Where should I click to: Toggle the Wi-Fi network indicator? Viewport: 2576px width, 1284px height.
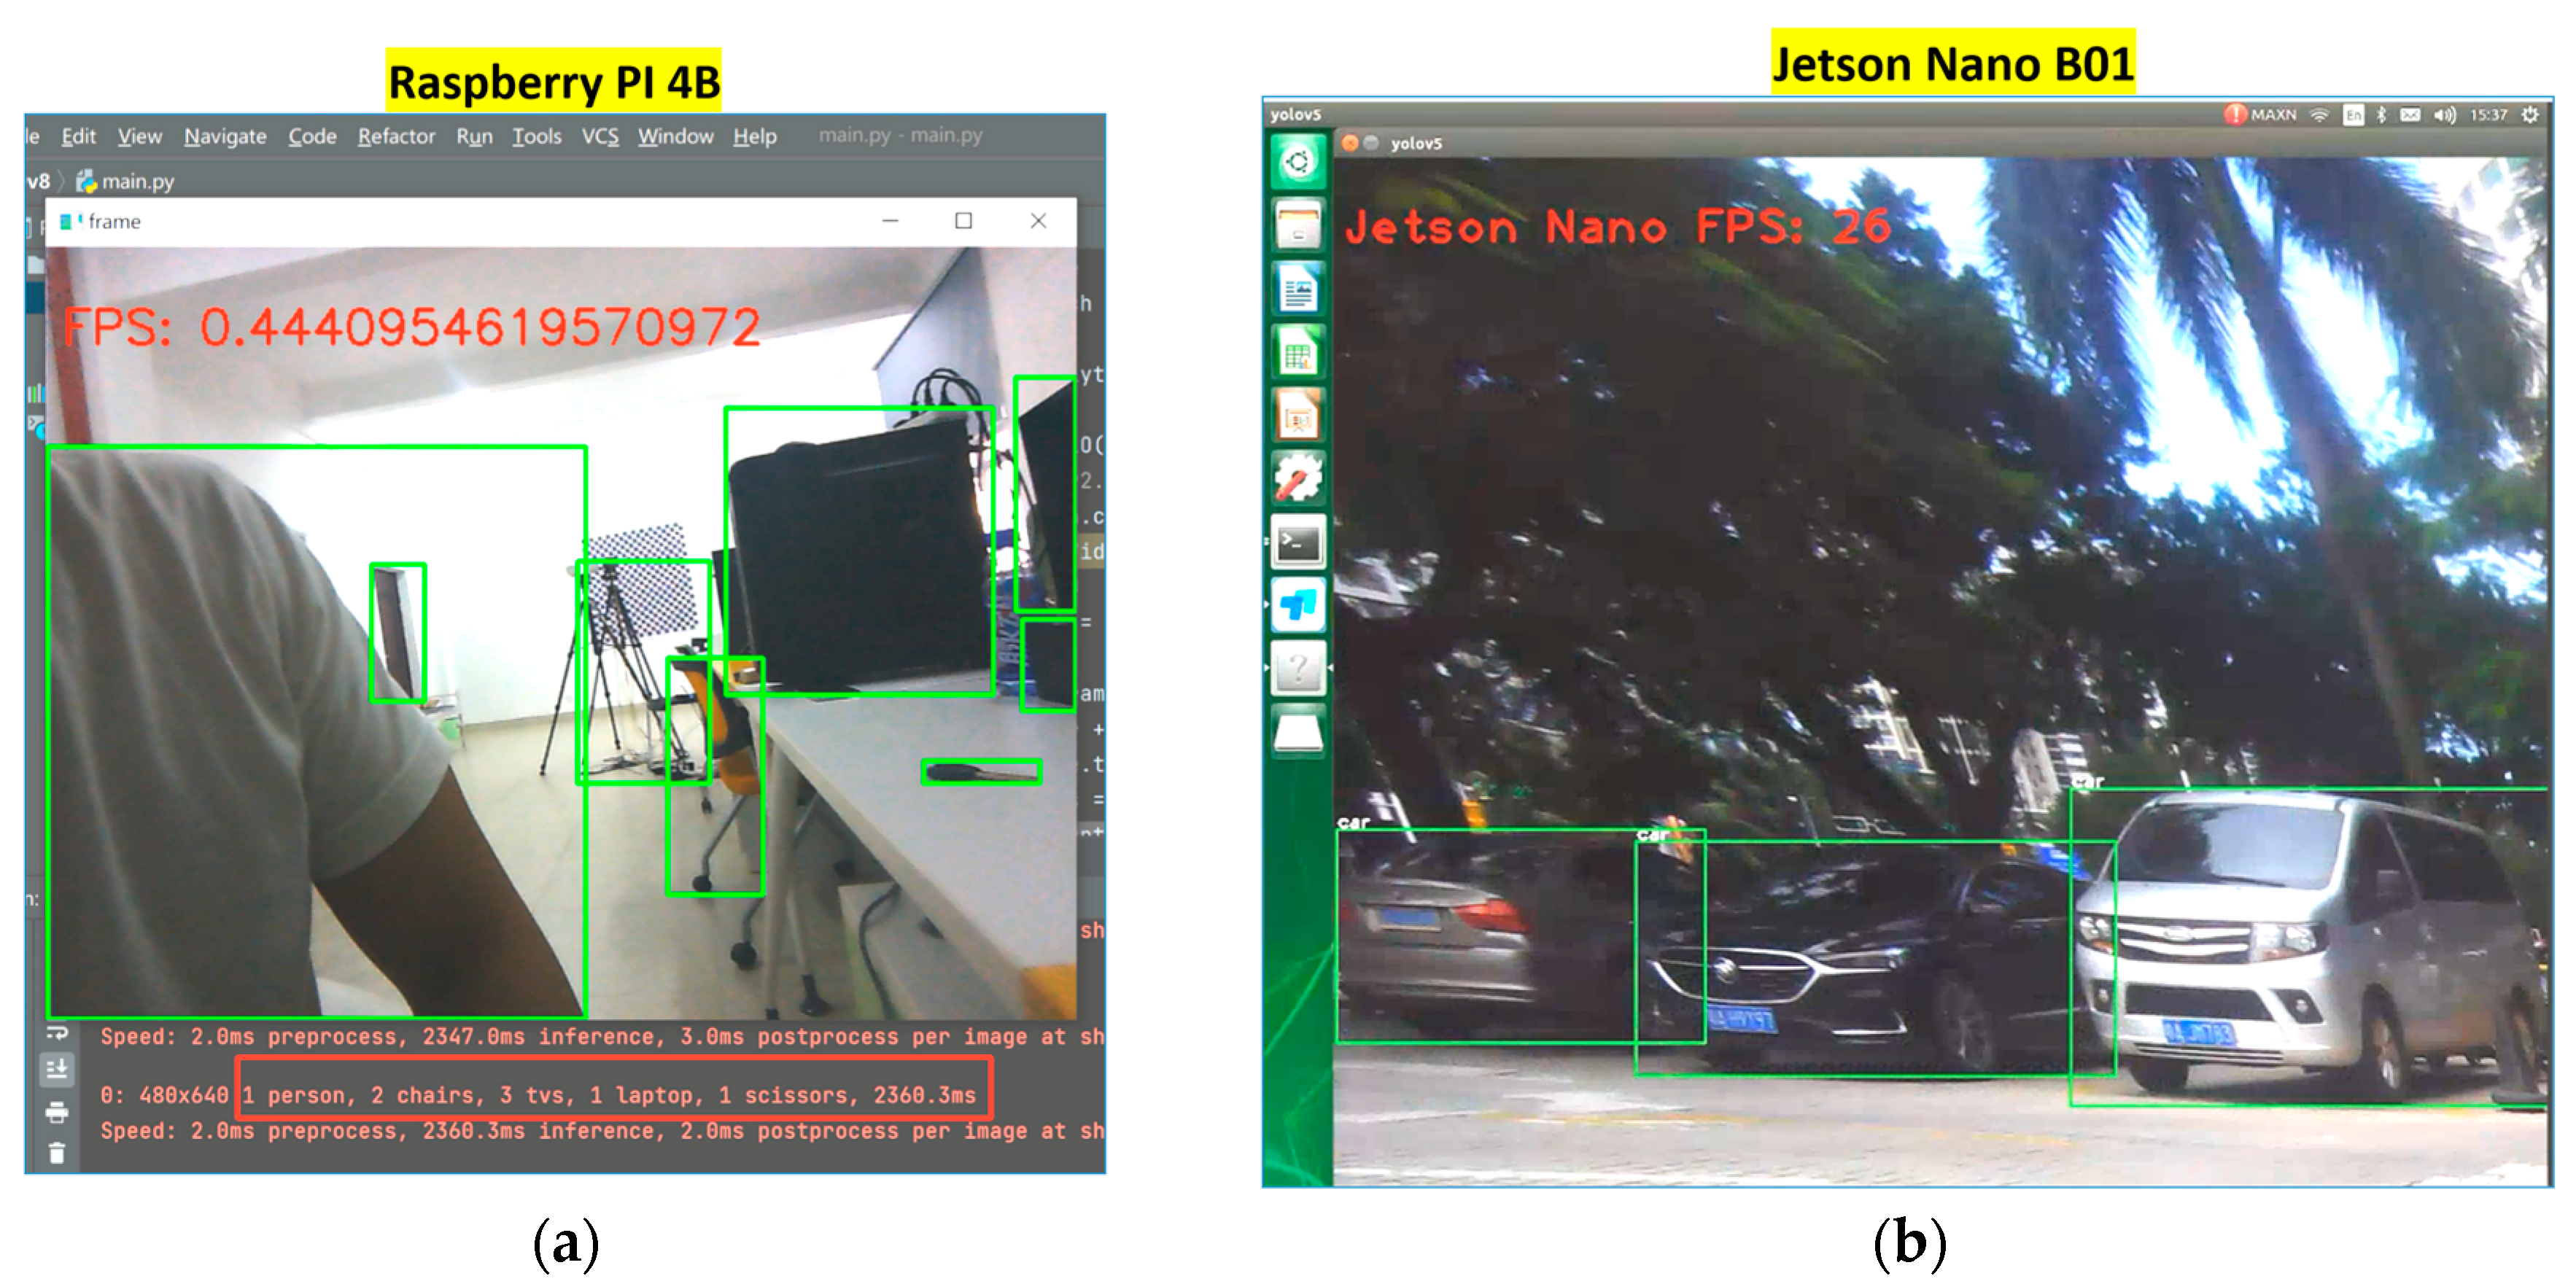coord(2319,115)
